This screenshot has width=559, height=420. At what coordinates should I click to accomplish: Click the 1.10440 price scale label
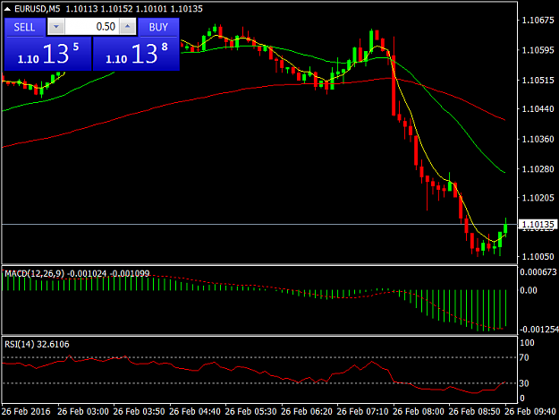coord(538,109)
